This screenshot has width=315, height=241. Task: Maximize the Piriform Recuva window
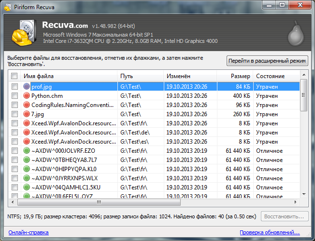coord(282,5)
